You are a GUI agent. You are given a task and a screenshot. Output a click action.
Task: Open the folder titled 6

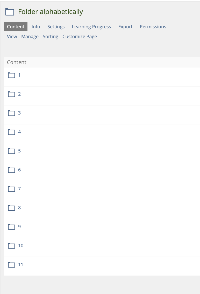point(19,170)
